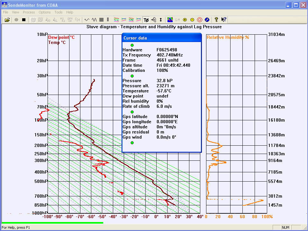Click the yellow zoom-in plus icon
The height and width of the screenshot is (231, 308).
coord(185,20)
